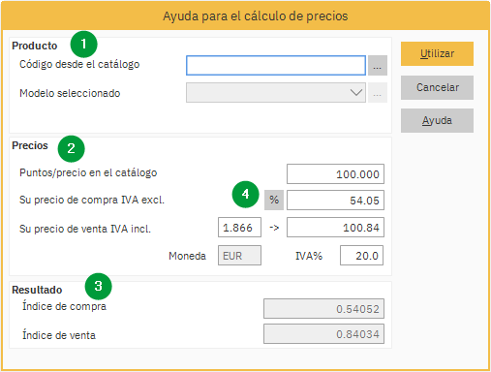
Task: Browse catalog codes with the ellipsis button
Action: tap(378, 66)
